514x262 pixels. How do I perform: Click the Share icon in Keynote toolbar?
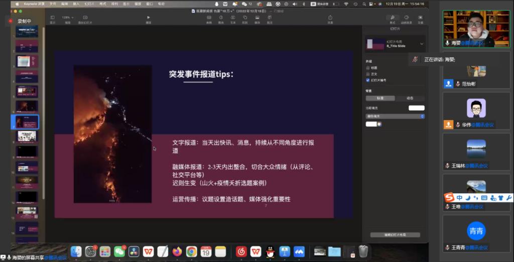tap(330, 18)
